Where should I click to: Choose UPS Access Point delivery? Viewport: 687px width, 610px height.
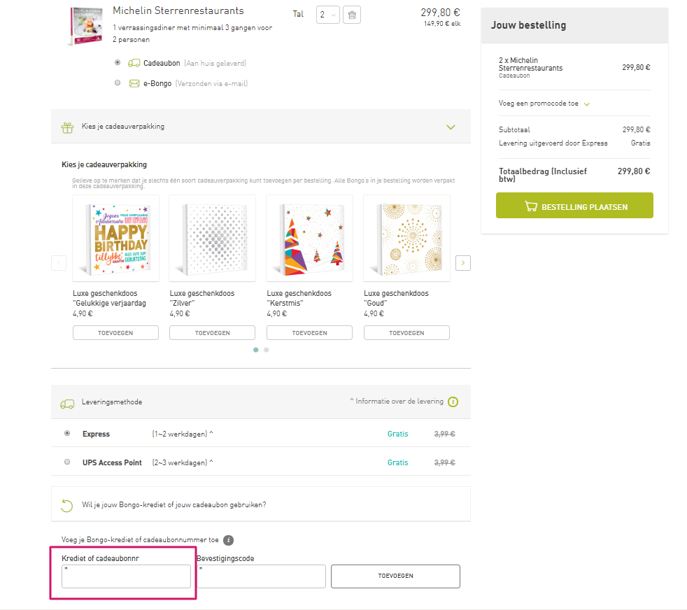coord(67,462)
